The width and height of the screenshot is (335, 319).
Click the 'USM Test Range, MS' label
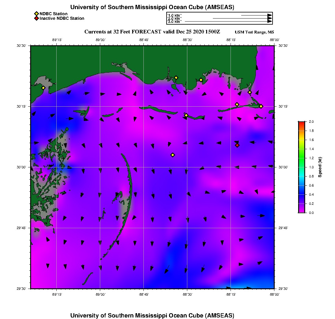tap(255, 33)
